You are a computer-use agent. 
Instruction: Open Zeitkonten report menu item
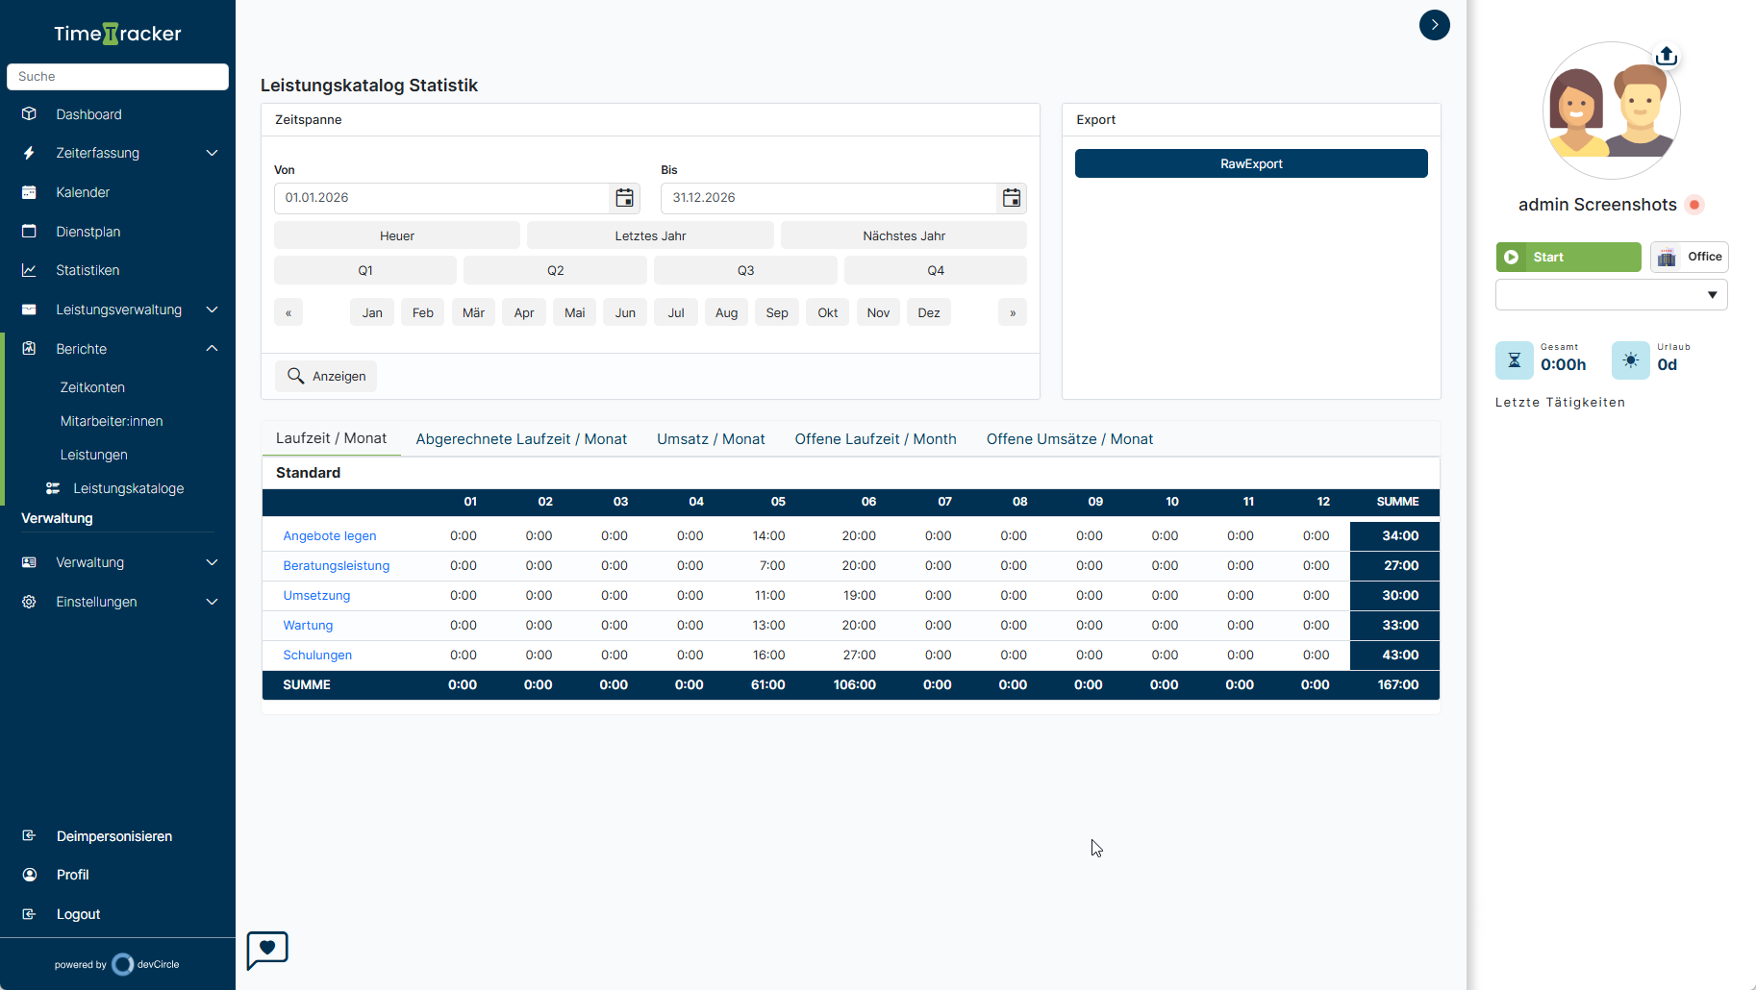pos(92,387)
